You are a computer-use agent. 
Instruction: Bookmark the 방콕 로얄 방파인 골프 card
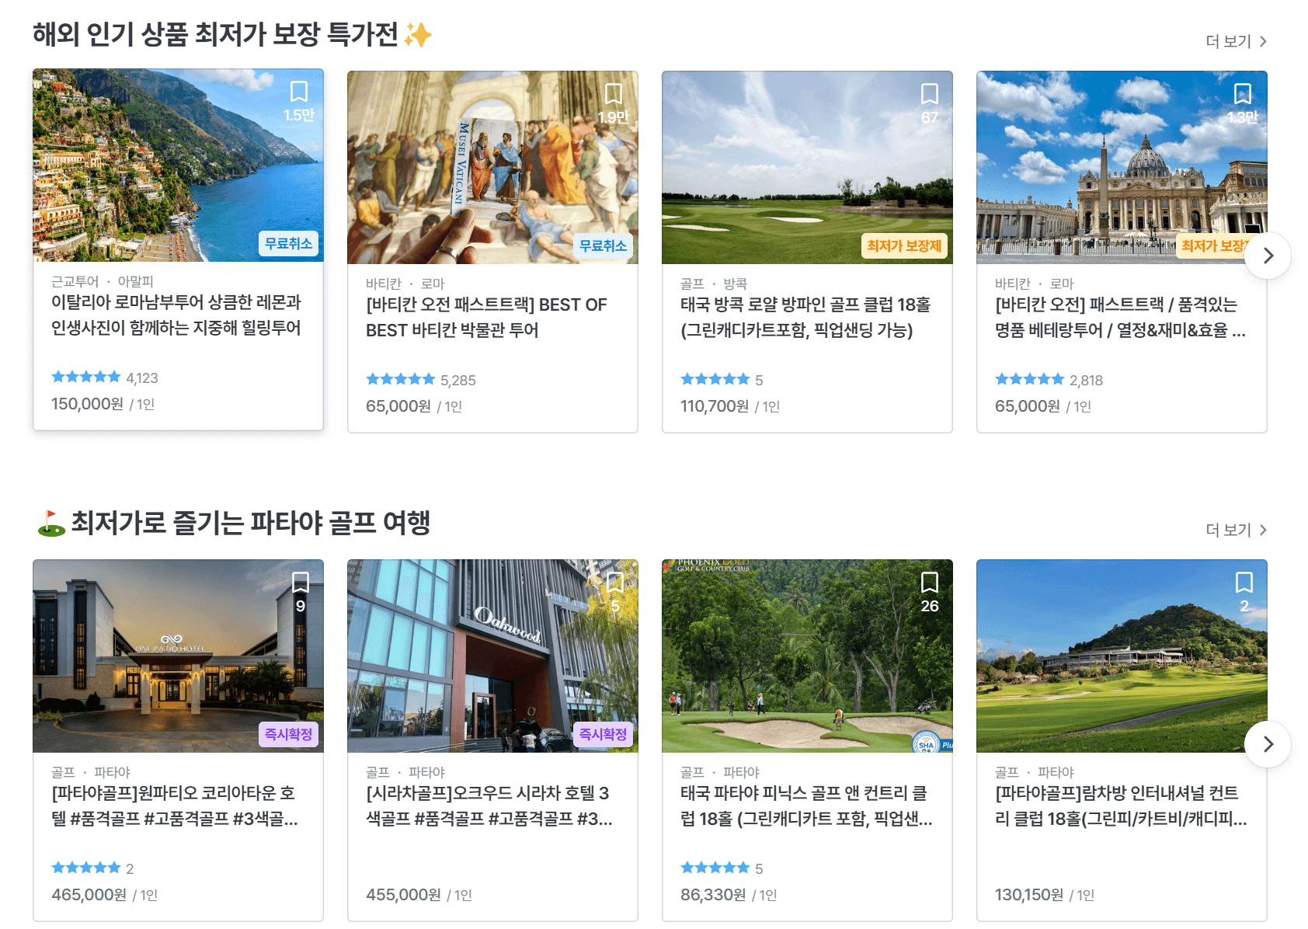928,94
